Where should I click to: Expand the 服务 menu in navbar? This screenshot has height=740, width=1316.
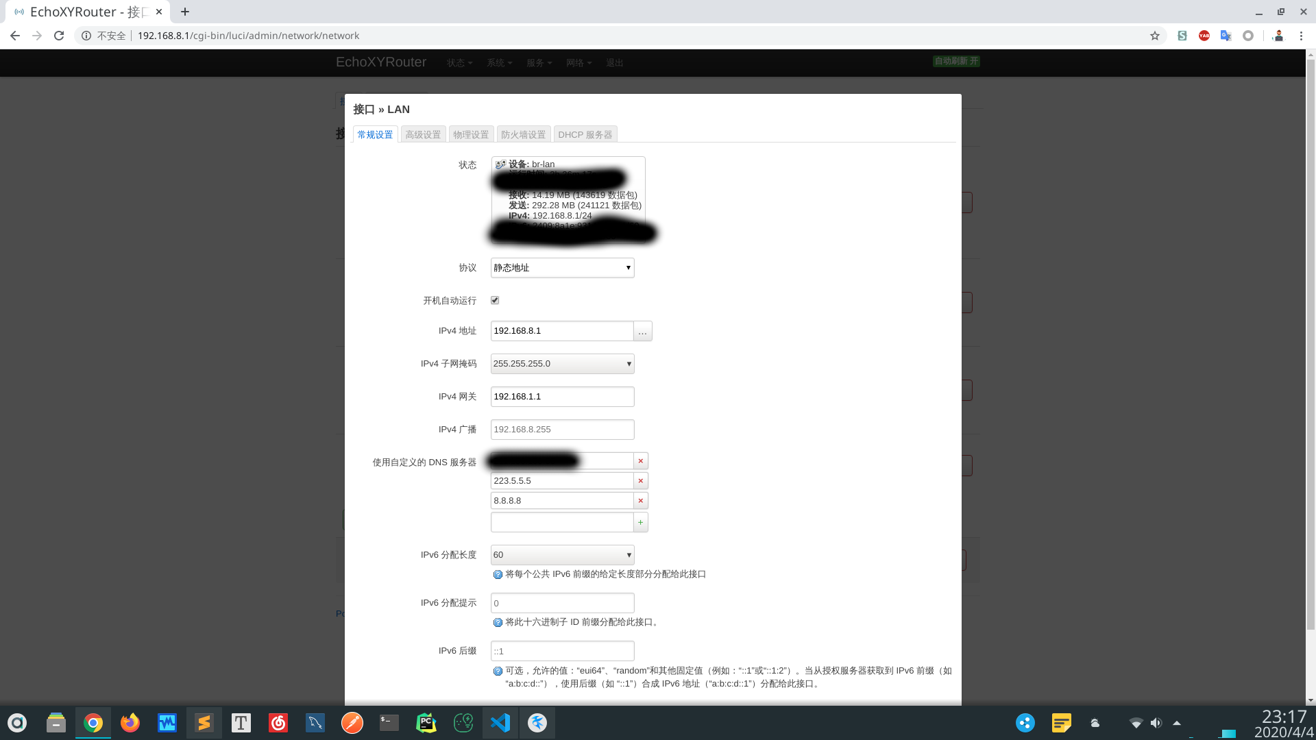pyautogui.click(x=539, y=63)
